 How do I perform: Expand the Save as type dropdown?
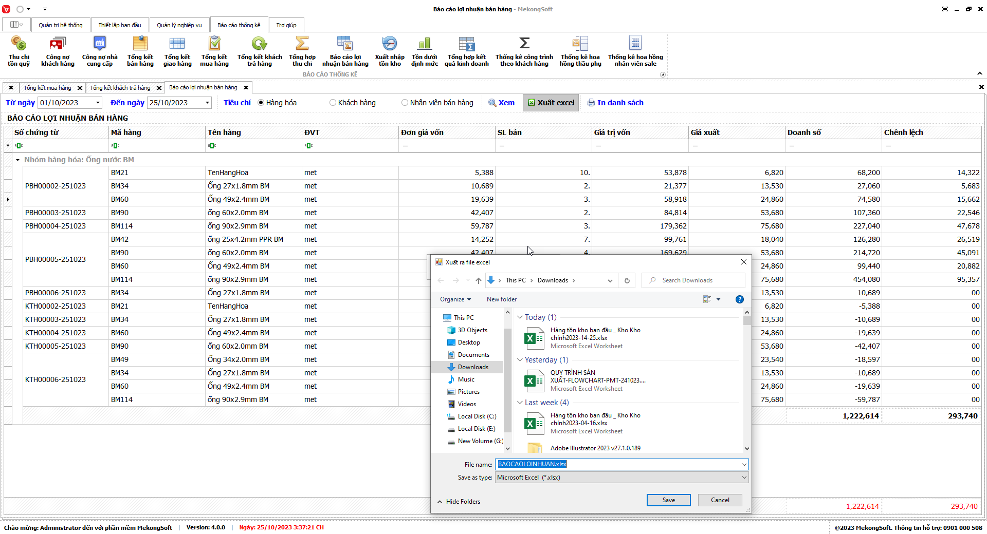[x=743, y=478]
